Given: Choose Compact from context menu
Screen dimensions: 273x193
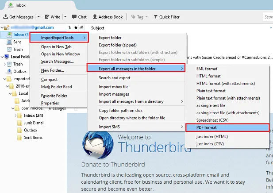Looking at the screenshot, I should (49, 79).
